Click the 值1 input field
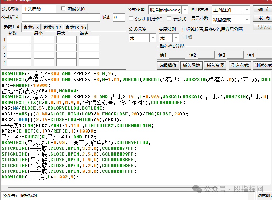Screen dimensions: 272x200 tap(177, 55)
